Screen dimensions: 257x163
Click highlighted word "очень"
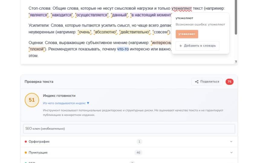tap(85, 32)
